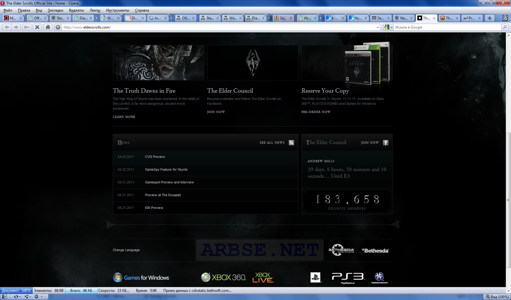Open the Opera Turbo icon menu
Screen dimensions: 511x300
click(x=38, y=297)
